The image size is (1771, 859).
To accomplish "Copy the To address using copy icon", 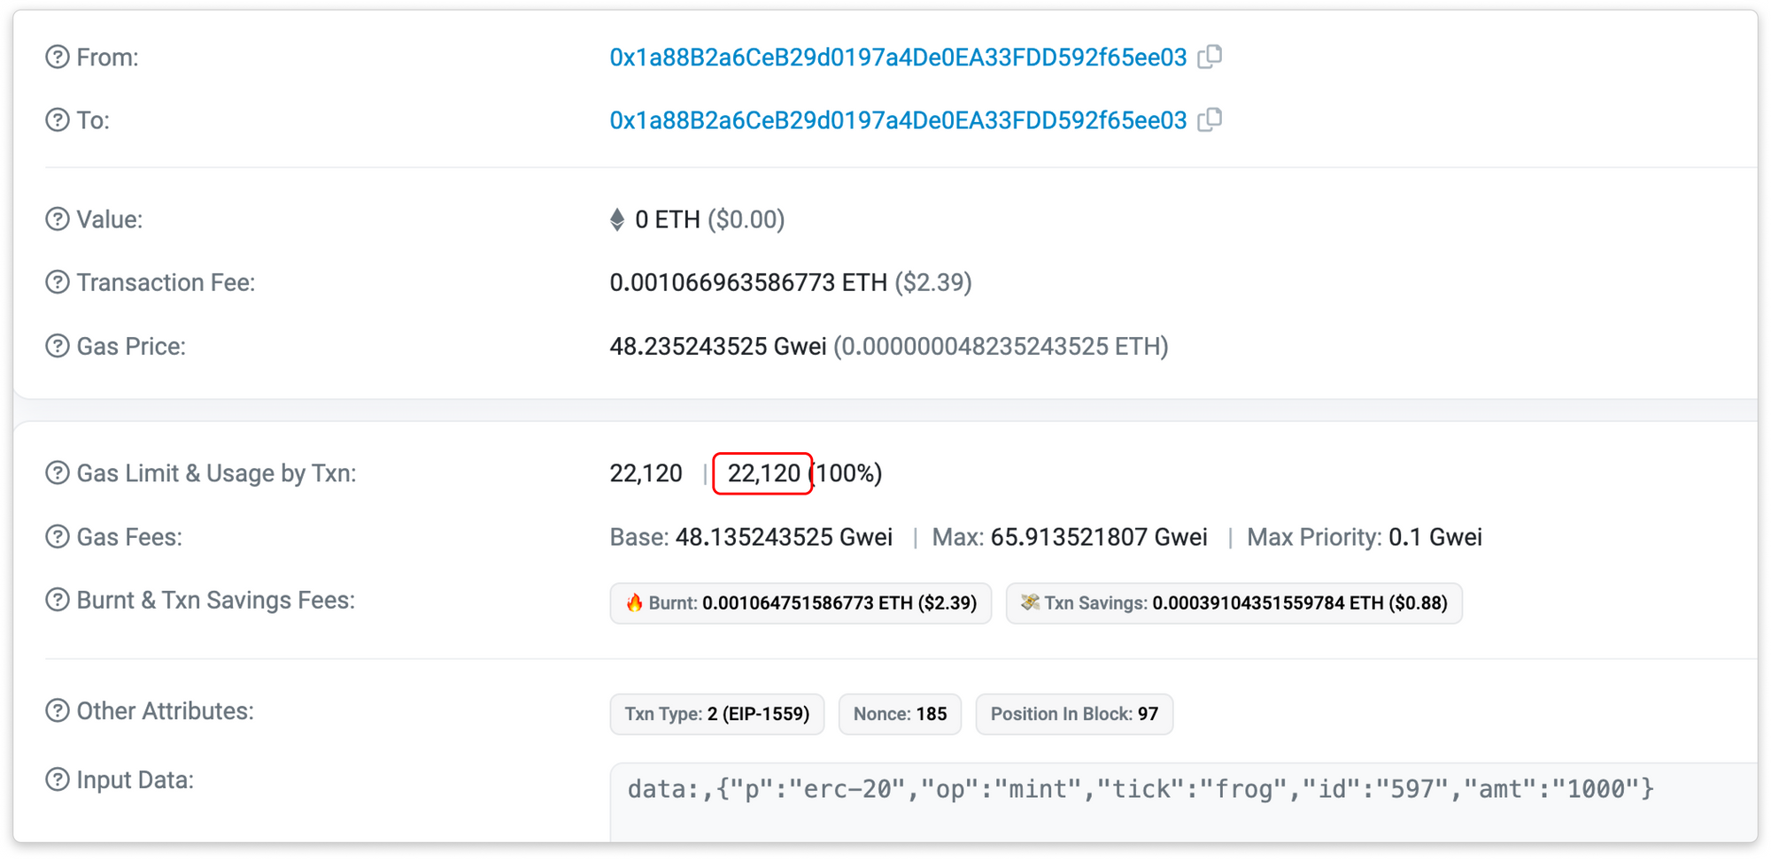I will pos(1210,119).
